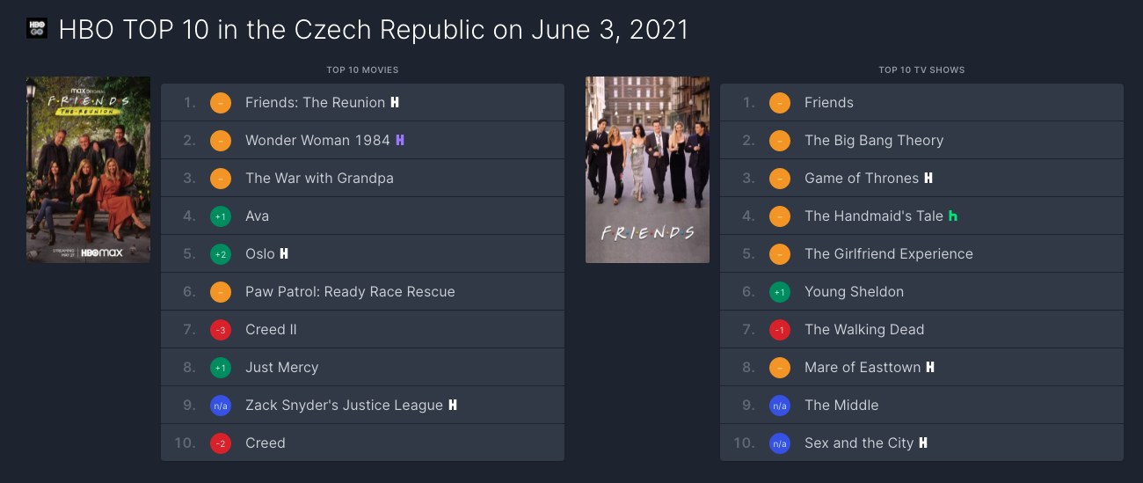Open Just Mercy movie entry
Image resolution: width=1143 pixels, height=483 pixels.
(281, 368)
